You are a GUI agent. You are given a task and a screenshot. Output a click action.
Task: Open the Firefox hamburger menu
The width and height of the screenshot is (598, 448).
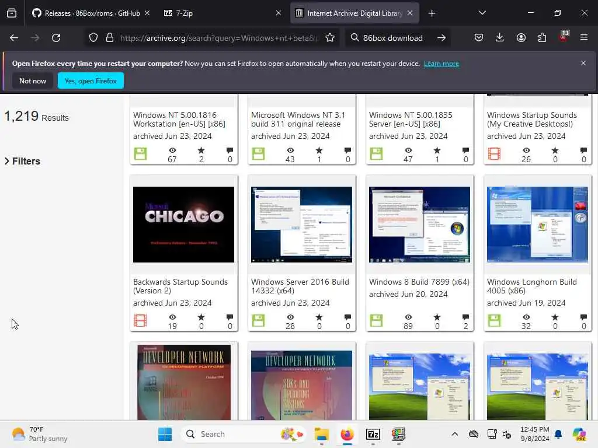584,37
